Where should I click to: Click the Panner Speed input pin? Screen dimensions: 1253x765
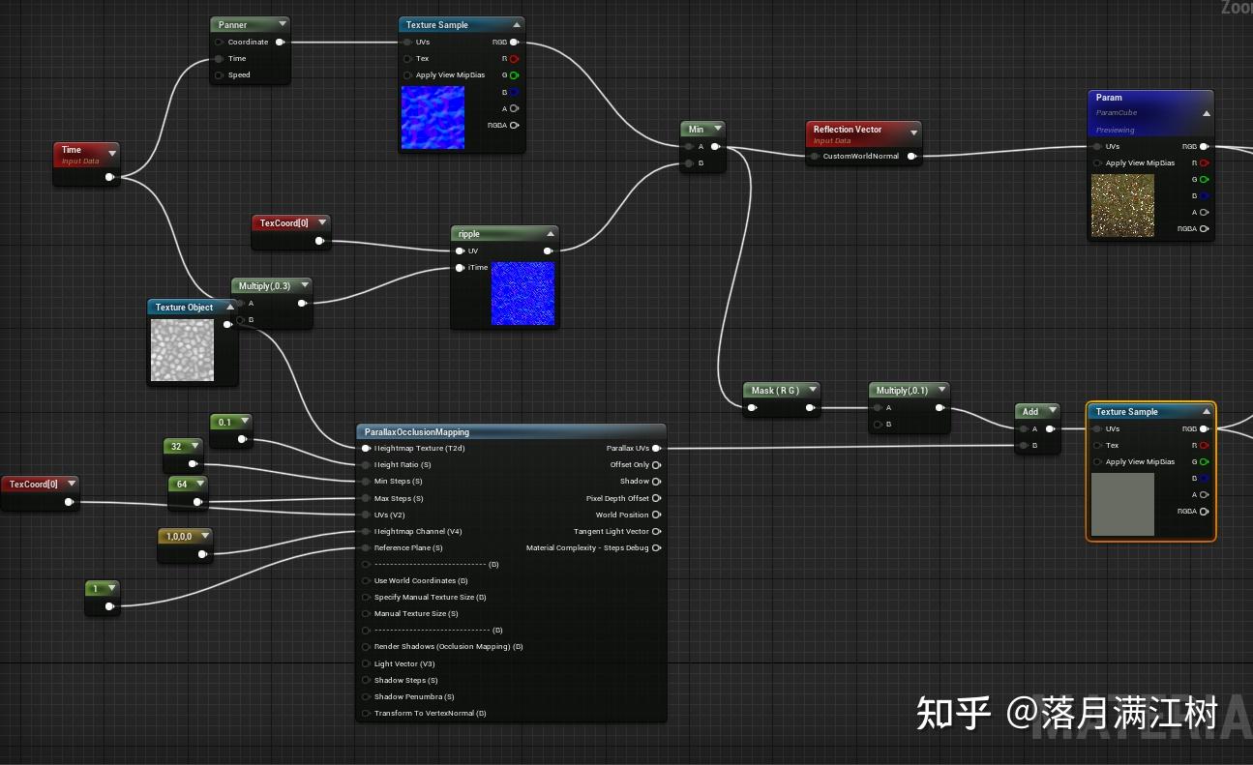[220, 74]
